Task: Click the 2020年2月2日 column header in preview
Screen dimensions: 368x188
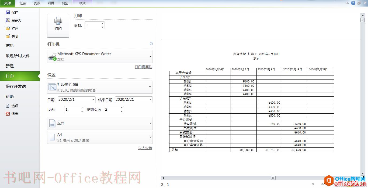Action: (x=244, y=69)
